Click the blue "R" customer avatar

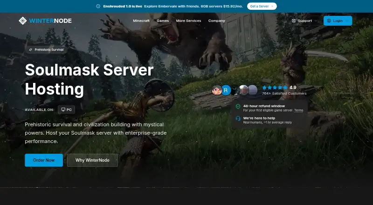tap(226, 90)
